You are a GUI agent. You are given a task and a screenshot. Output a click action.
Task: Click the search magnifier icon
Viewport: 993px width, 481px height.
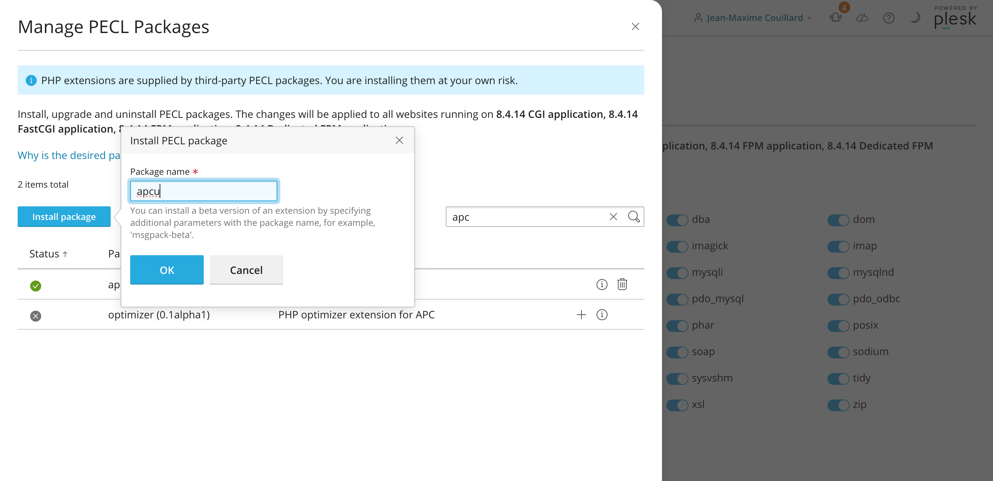[x=633, y=217]
